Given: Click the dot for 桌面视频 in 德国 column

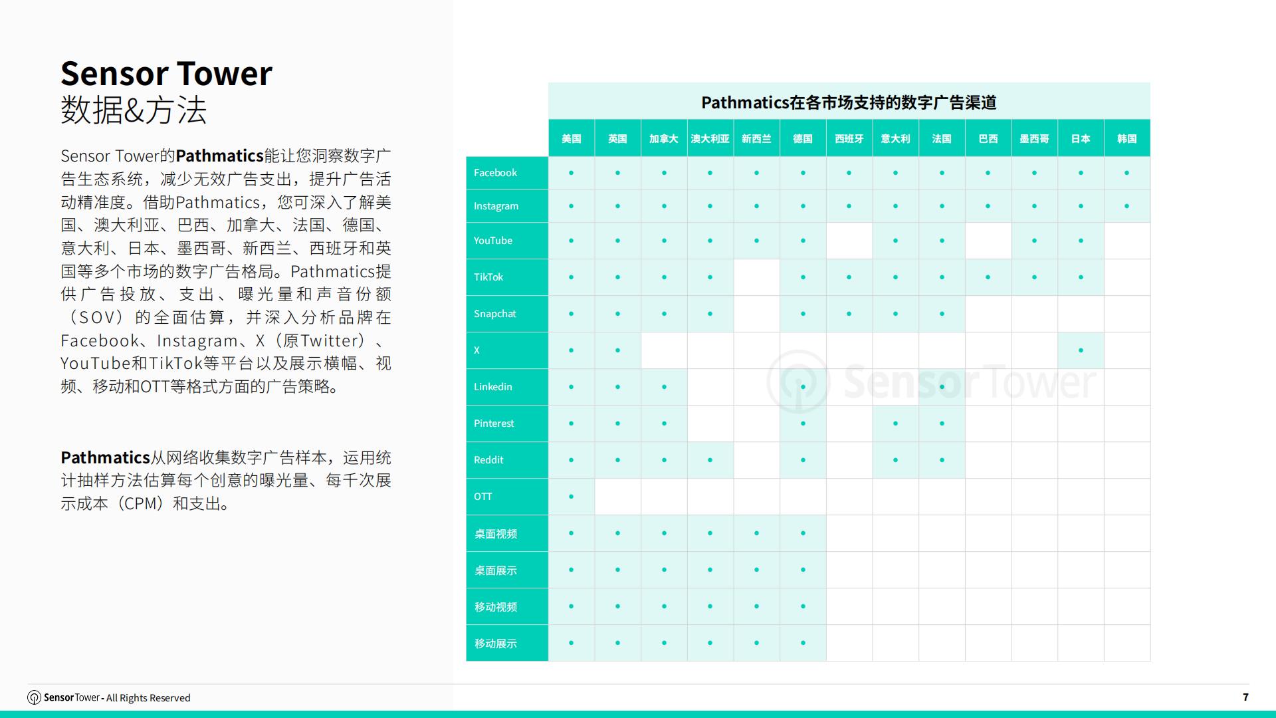Looking at the screenshot, I should [803, 533].
